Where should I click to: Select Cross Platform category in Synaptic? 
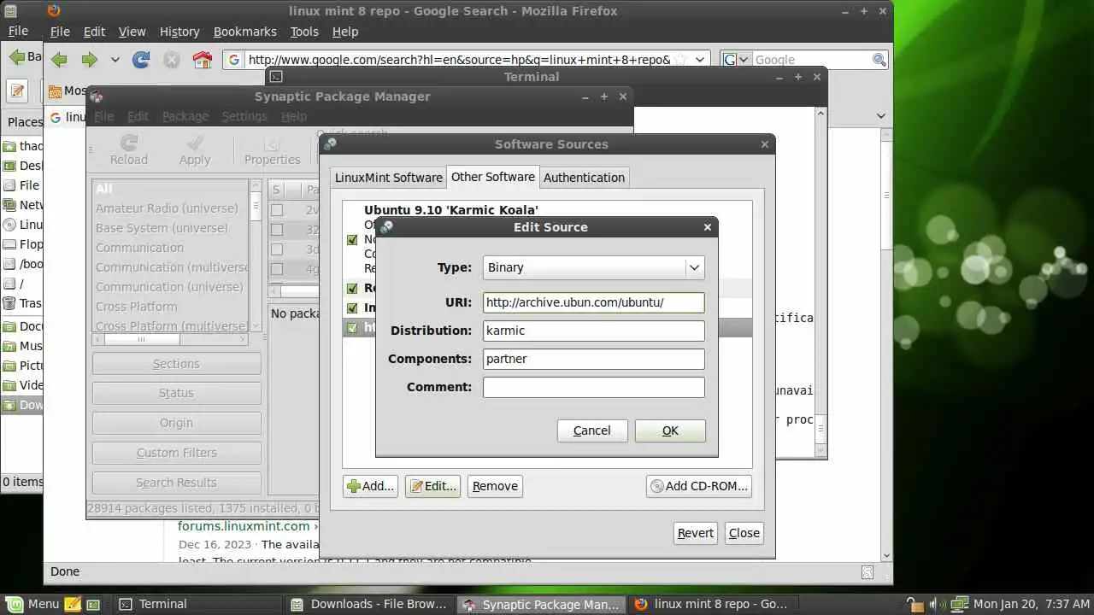coord(137,307)
